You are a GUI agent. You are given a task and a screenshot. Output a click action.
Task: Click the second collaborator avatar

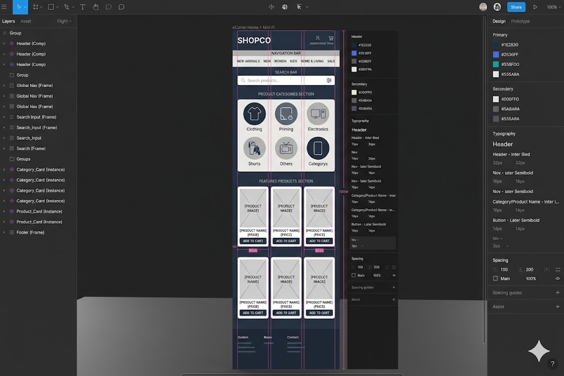[497, 7]
